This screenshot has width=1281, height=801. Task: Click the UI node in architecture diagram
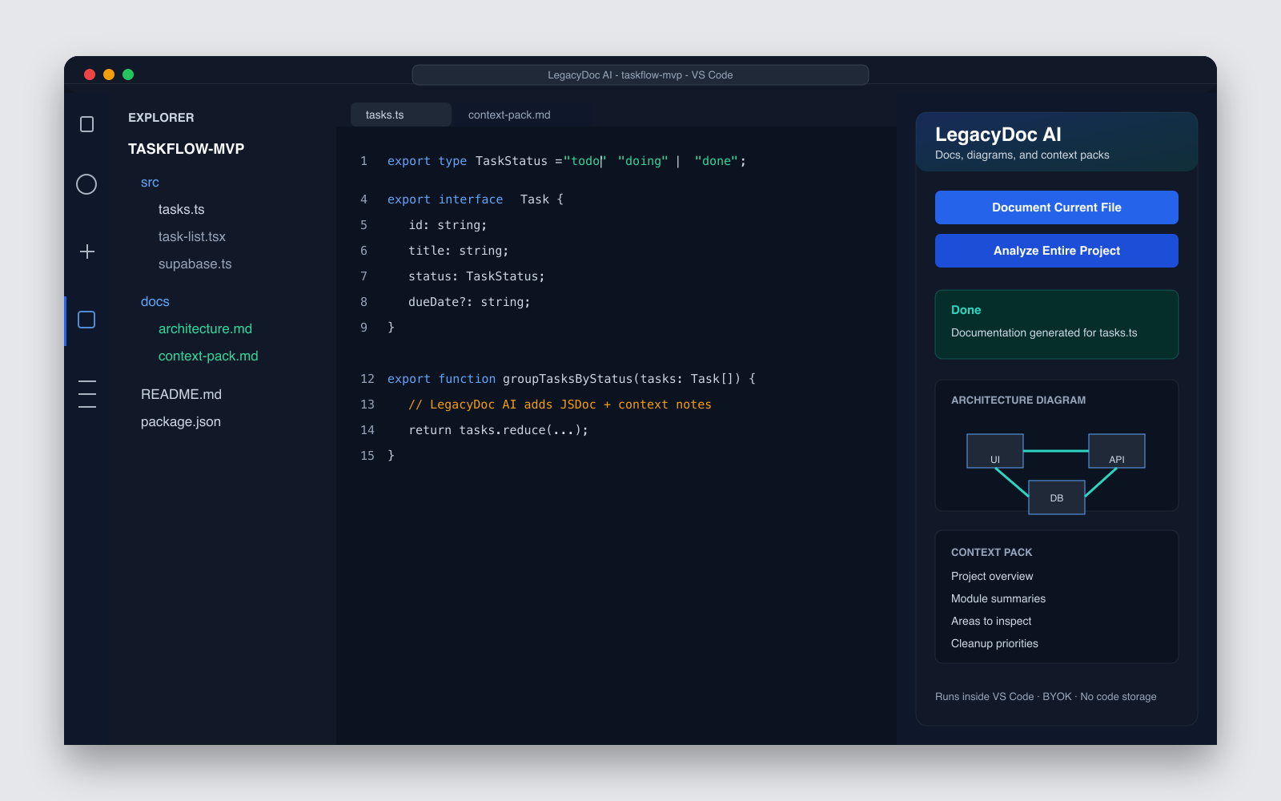coord(995,451)
